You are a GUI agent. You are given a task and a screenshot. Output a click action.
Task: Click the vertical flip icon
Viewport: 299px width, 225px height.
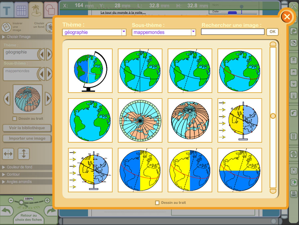pyautogui.click(x=24, y=154)
